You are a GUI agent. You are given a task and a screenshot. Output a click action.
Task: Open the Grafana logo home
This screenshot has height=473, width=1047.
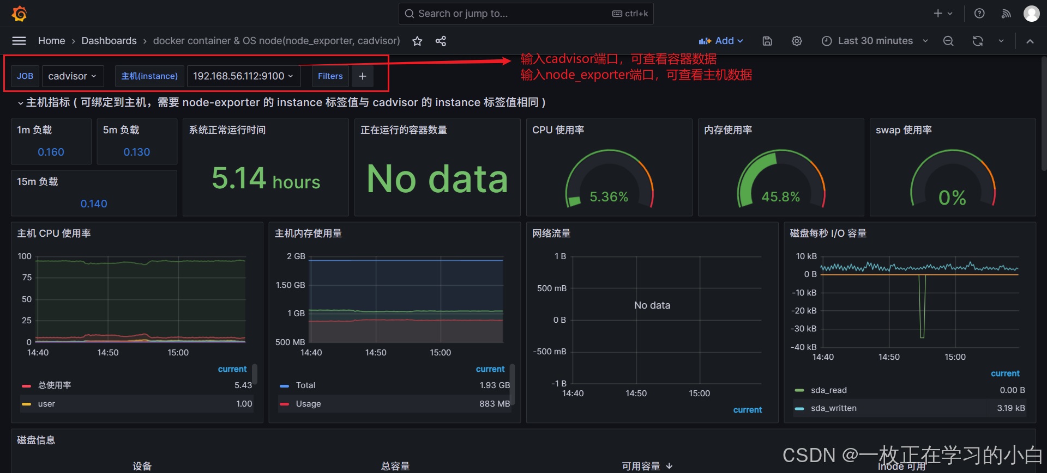pyautogui.click(x=20, y=14)
